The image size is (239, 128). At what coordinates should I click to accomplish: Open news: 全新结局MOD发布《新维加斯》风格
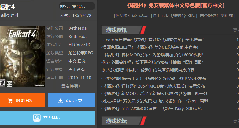152,109
